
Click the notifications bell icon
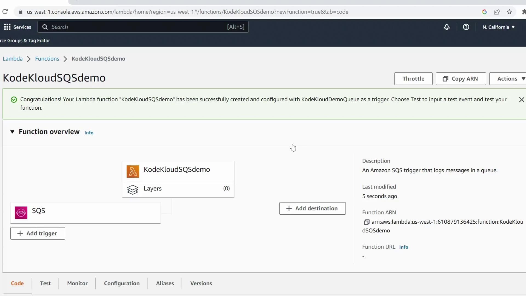tap(447, 27)
